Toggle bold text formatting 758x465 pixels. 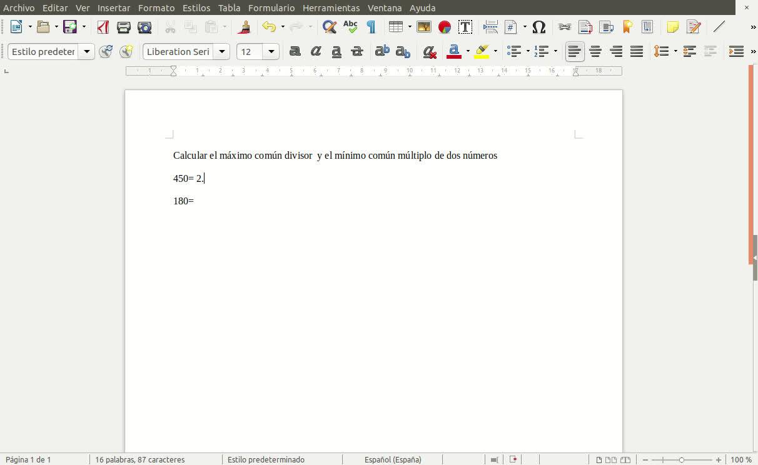(x=295, y=52)
